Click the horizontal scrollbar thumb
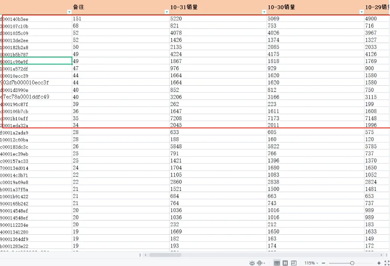 point(165,255)
